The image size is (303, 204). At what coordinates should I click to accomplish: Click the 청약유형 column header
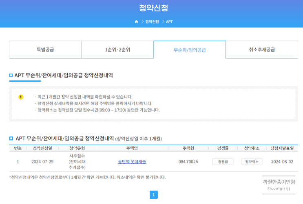tap(77, 148)
